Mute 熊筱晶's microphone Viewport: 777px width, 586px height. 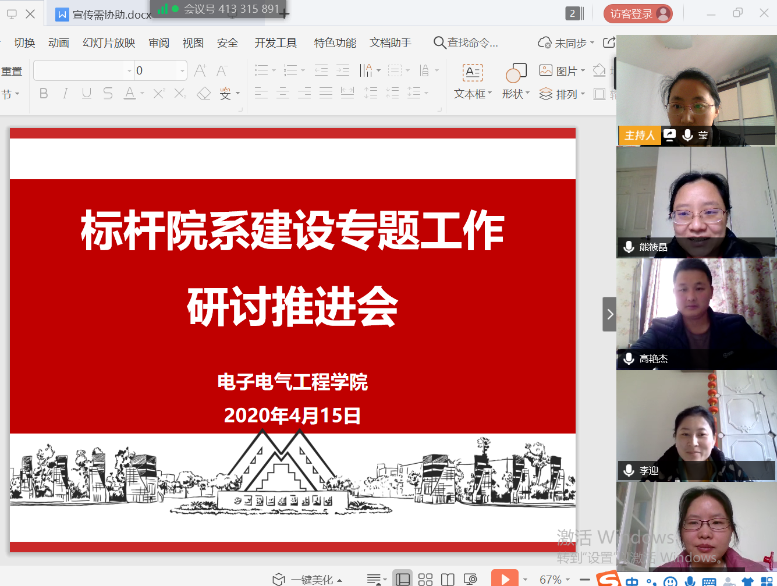629,247
